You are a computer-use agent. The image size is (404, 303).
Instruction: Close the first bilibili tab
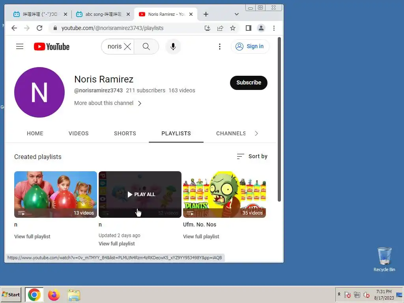65,14
